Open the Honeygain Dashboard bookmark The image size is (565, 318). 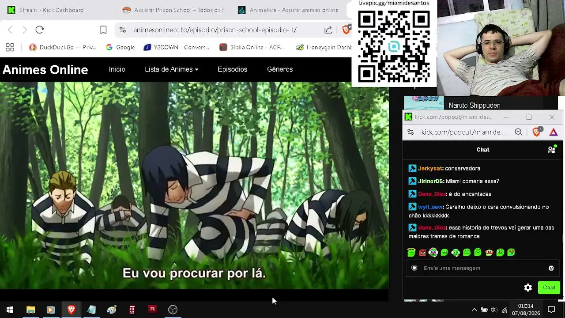tap(324, 47)
